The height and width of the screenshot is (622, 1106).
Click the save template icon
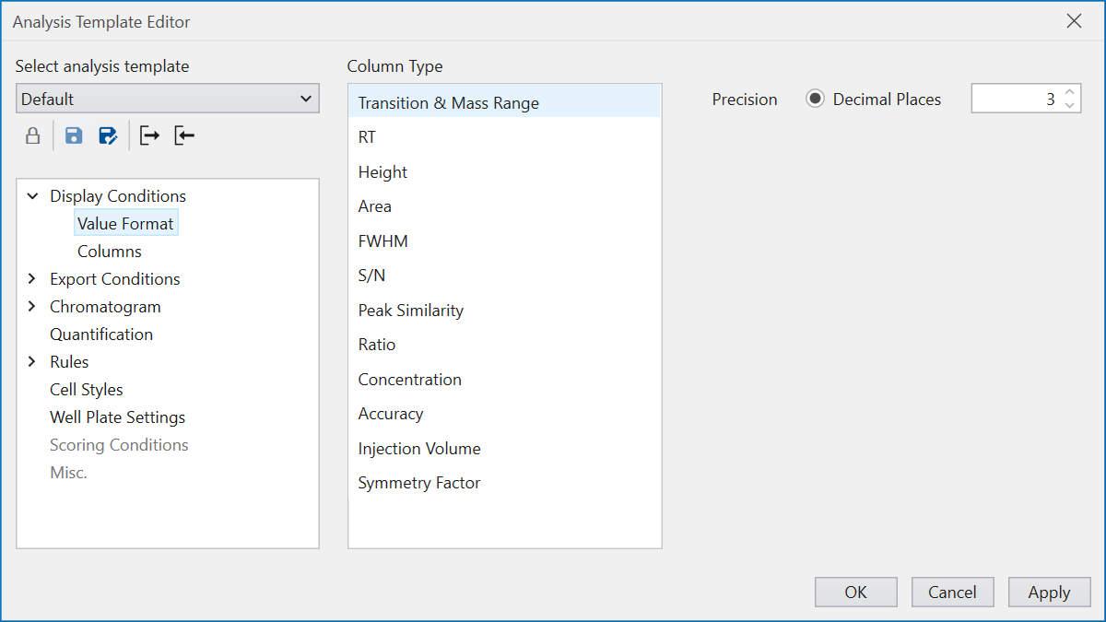click(x=74, y=136)
